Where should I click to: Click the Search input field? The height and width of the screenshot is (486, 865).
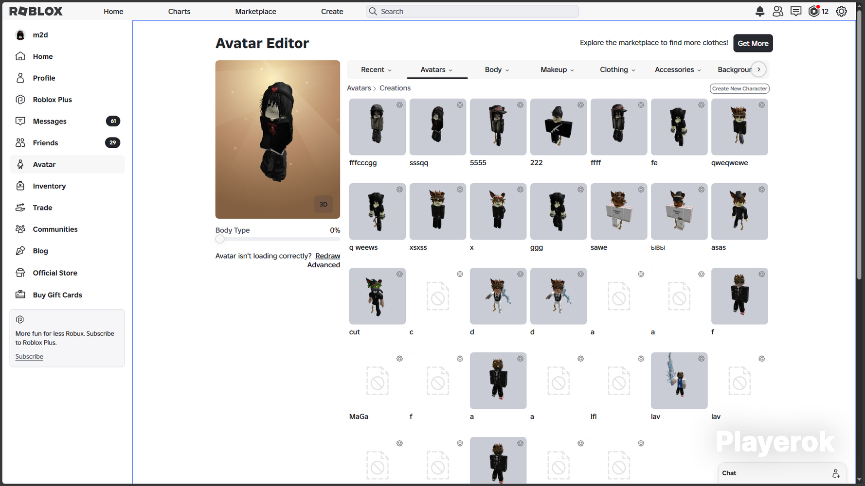pos(472,11)
